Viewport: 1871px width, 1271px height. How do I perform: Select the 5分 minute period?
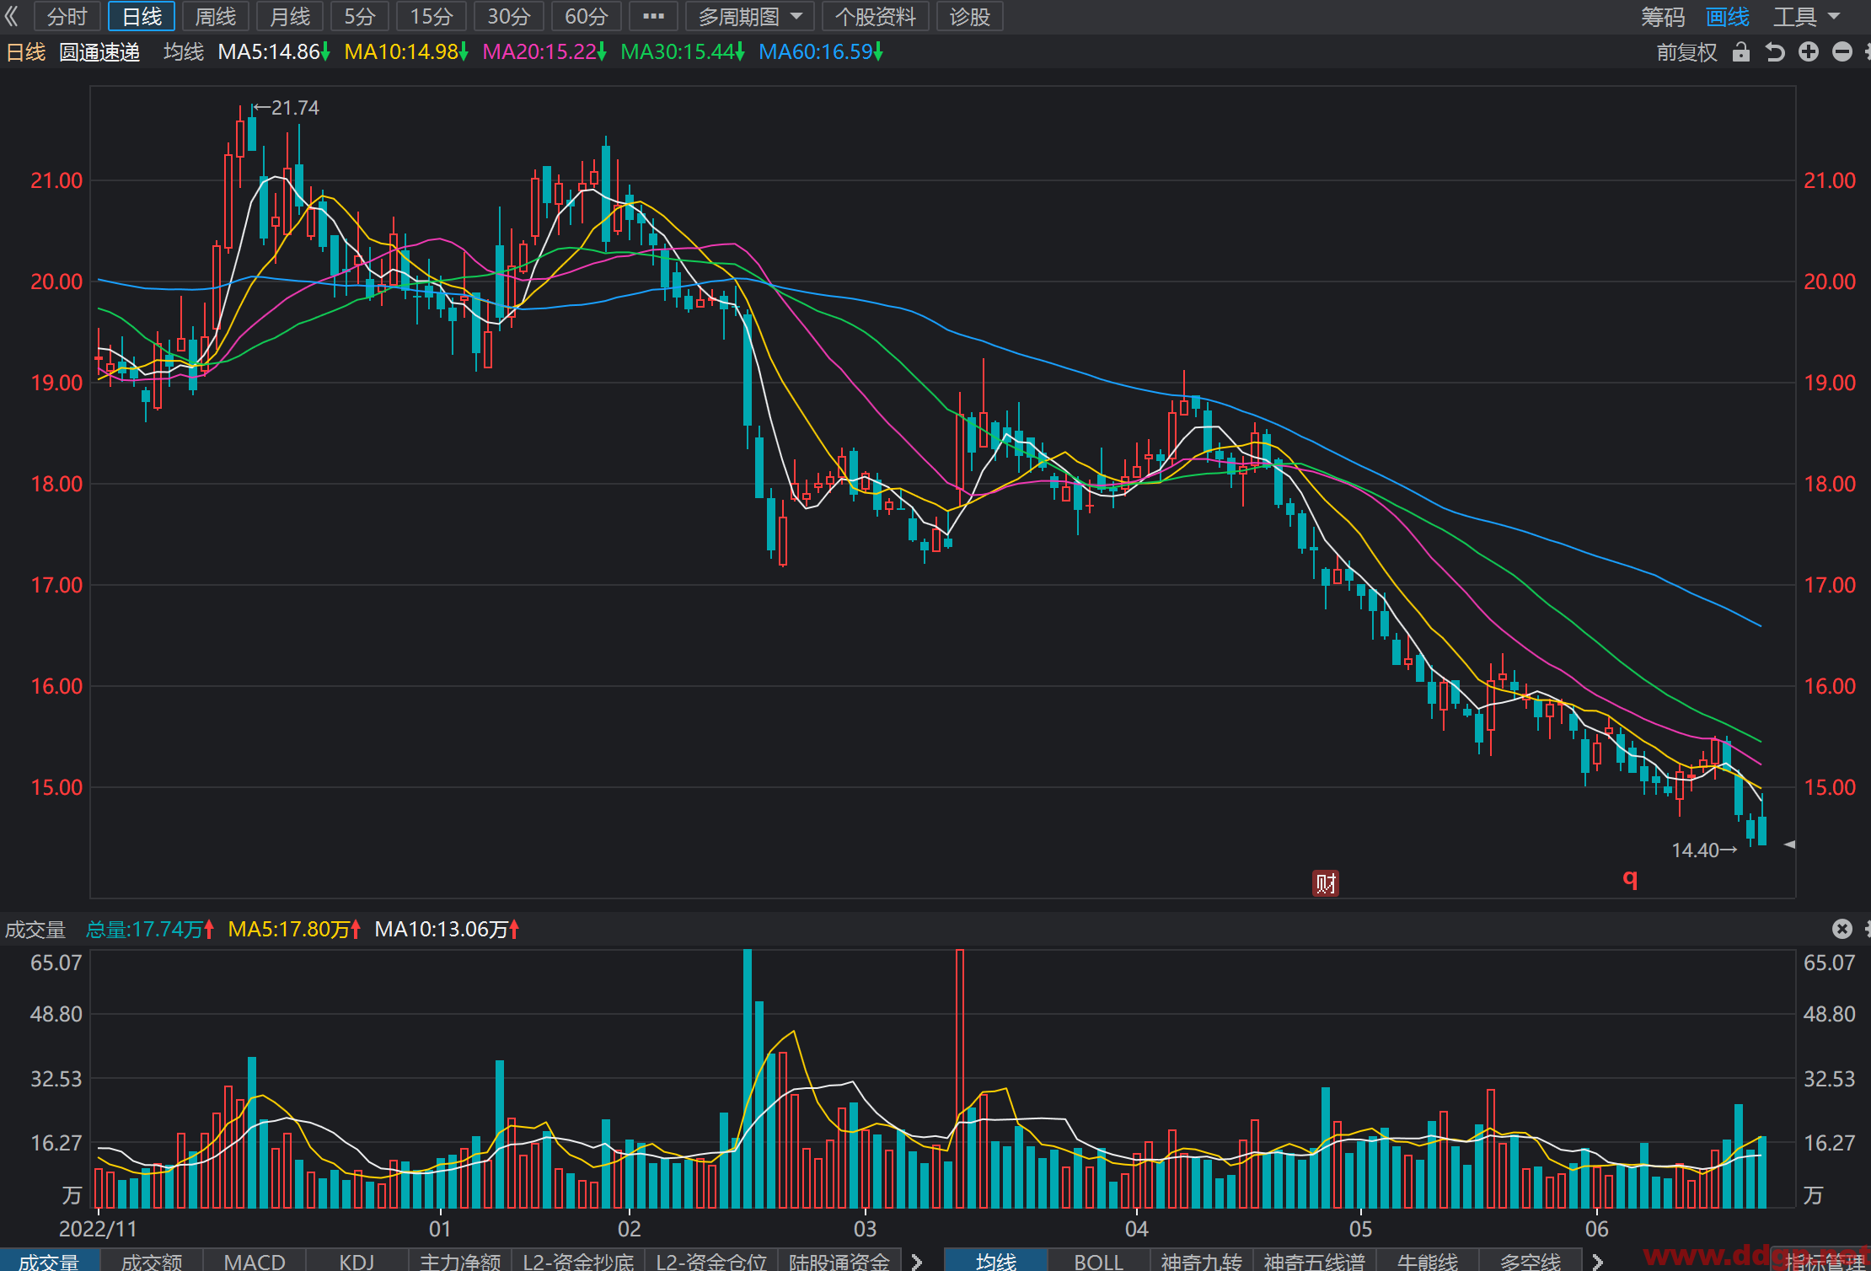pyautogui.click(x=360, y=16)
